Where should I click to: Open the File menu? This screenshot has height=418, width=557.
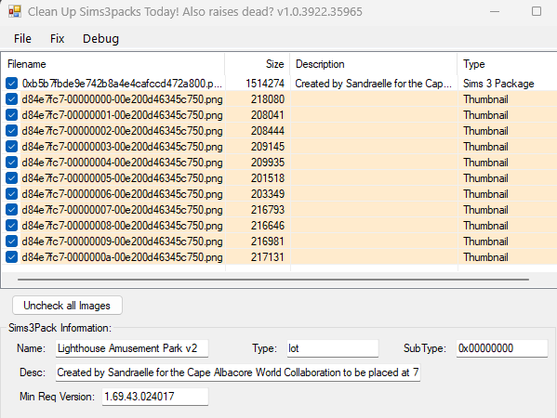tap(22, 38)
